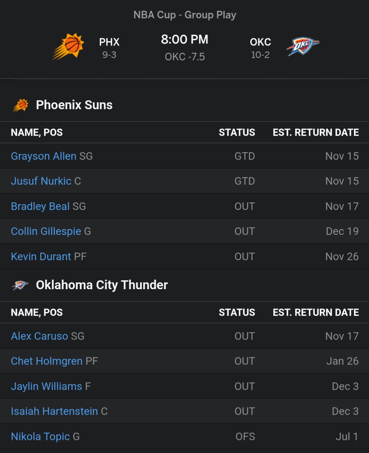Open Kevin Durant's player page
The image size is (369, 453).
tap(41, 257)
